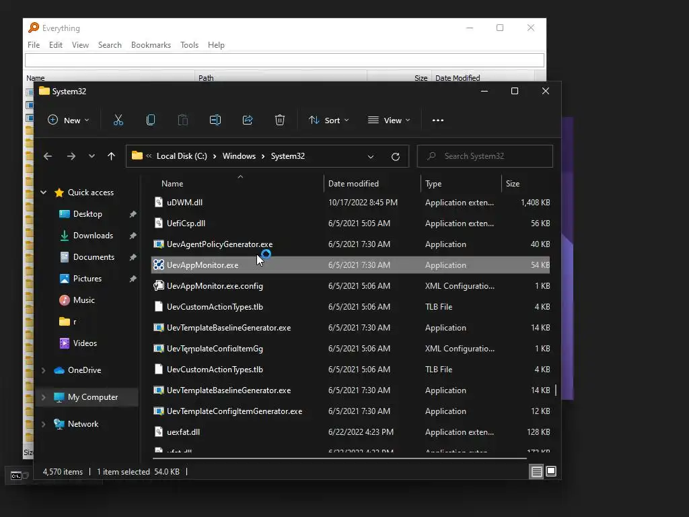Viewport: 689px width, 517px height.
Task: Unpin Desktop using its pin icon
Action: (x=133, y=214)
